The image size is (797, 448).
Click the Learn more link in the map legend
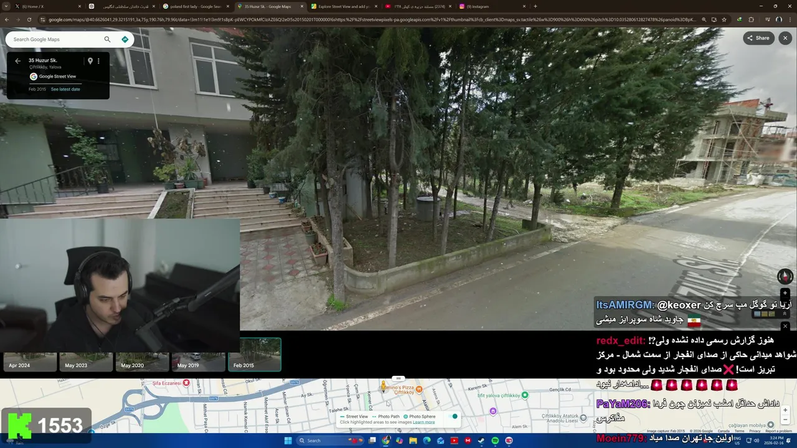pos(423,422)
